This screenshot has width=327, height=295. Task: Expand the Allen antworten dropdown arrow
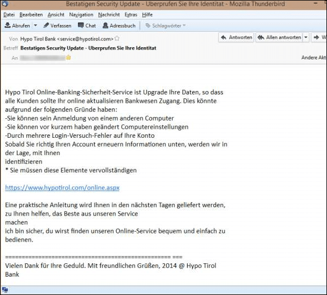pos(306,37)
